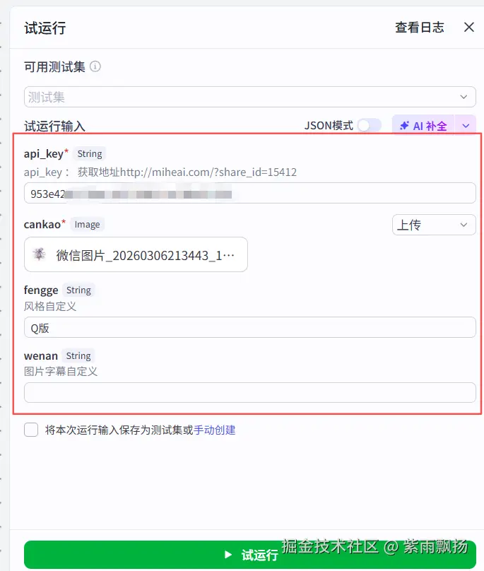Click the String type tag beside api_key
This screenshot has width=484, height=571.
tap(90, 153)
